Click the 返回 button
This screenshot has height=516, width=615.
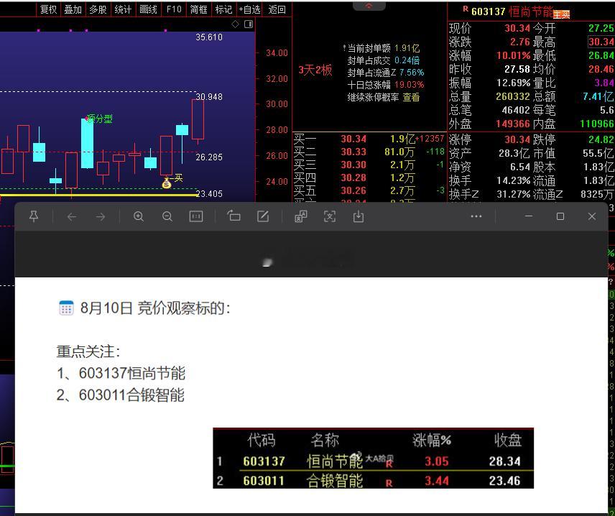277,9
